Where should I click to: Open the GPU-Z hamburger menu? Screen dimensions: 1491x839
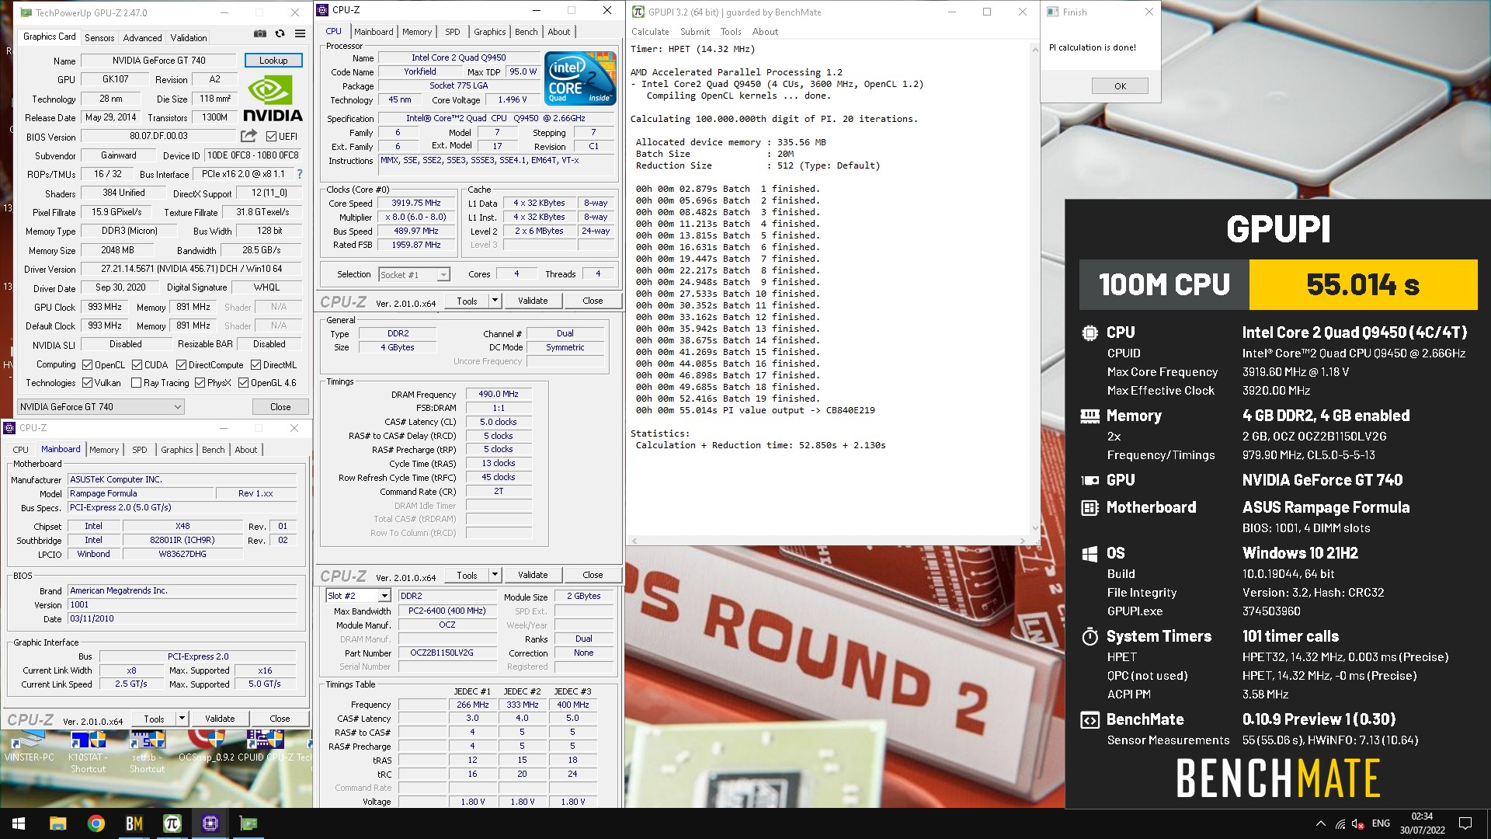(x=300, y=34)
